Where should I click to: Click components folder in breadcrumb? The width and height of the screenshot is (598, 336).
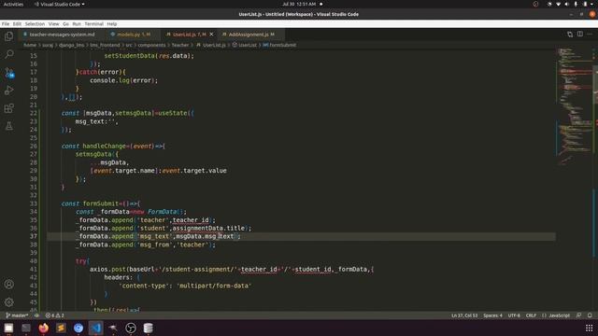tap(151, 45)
